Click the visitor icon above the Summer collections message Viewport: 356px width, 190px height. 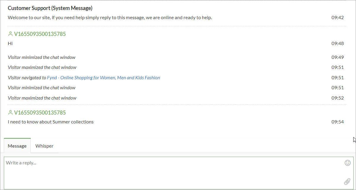tap(10, 113)
